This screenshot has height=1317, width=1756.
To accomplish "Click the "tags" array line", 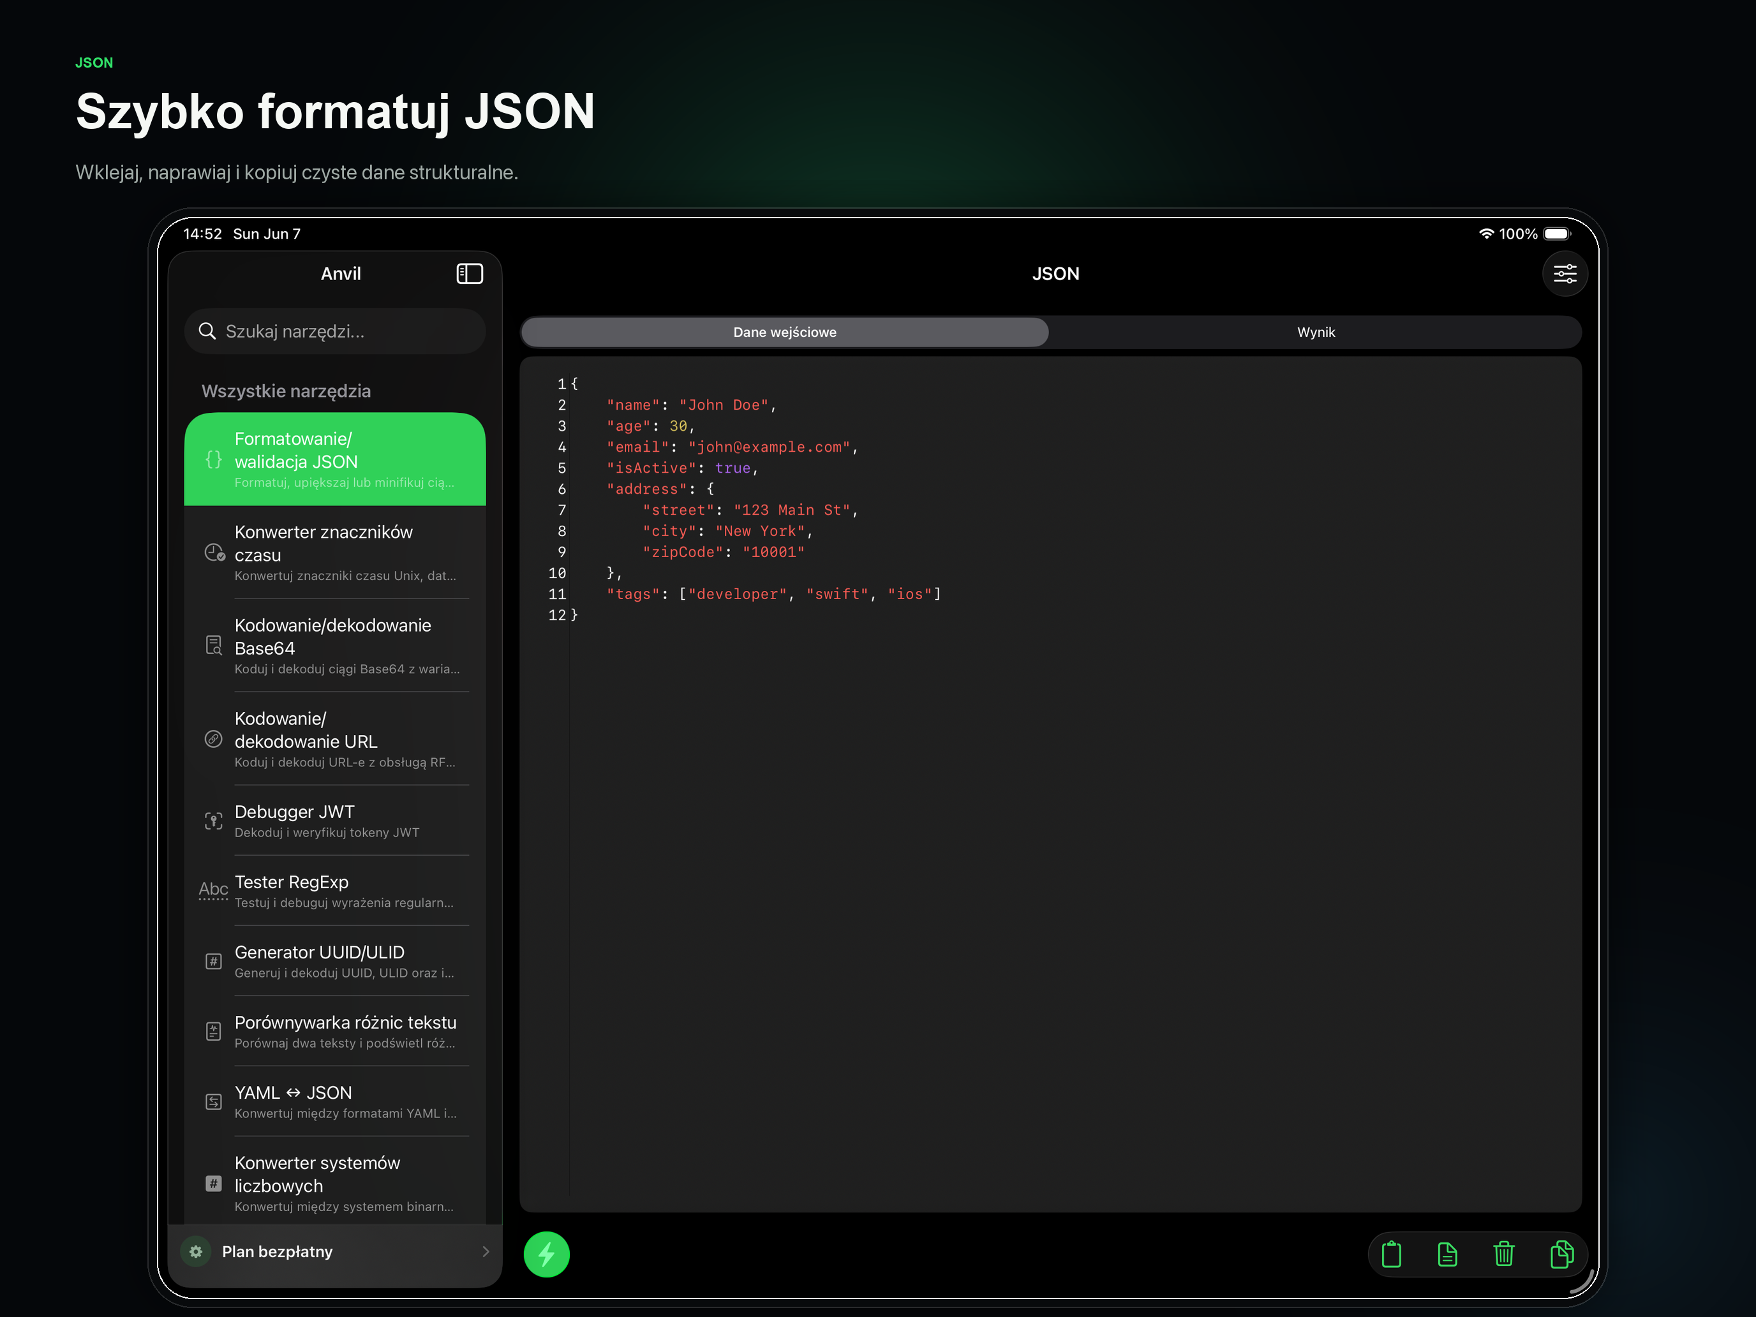I will [x=773, y=595].
